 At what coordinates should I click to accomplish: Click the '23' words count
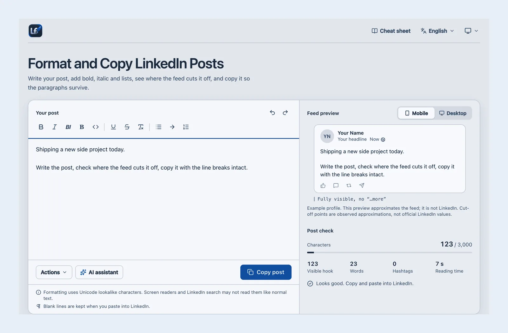(x=353, y=264)
